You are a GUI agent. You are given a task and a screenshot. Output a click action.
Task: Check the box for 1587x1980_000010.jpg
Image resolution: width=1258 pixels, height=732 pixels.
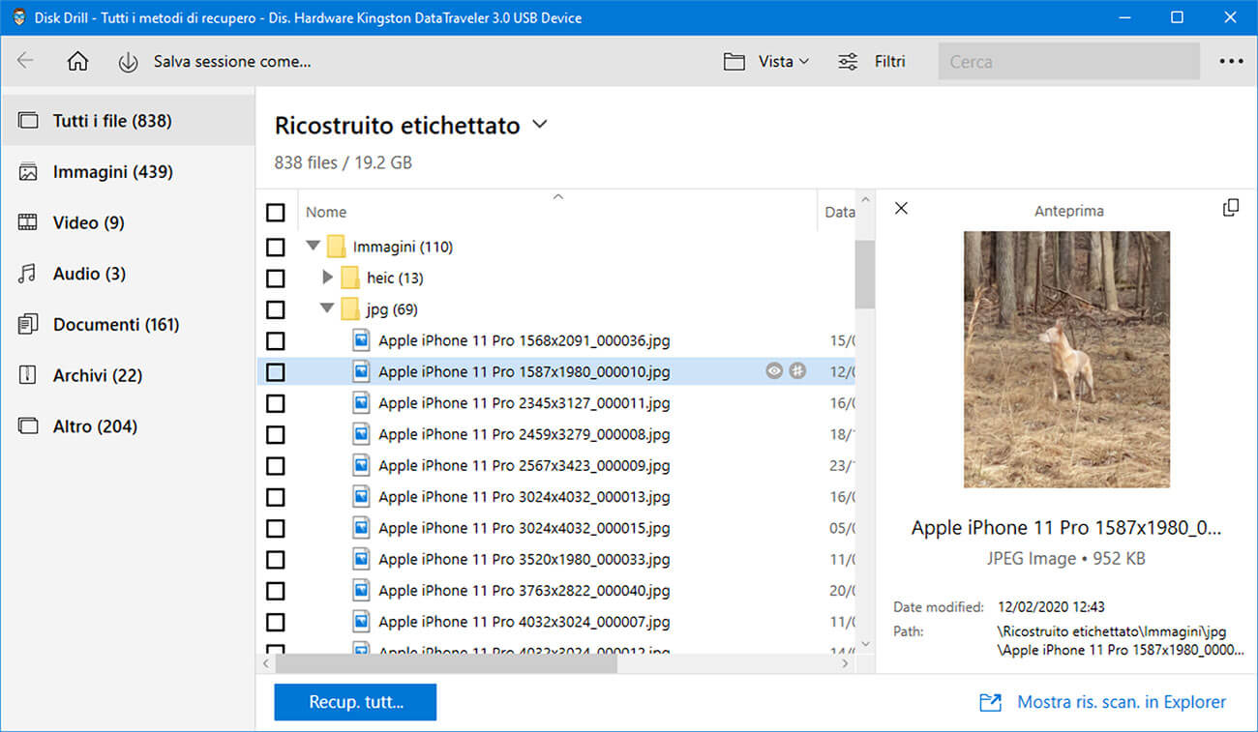click(276, 371)
